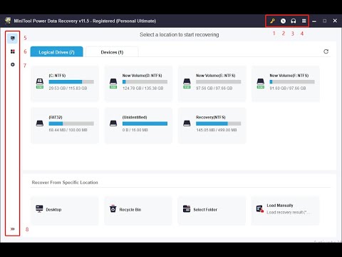Recover from Desktop

65,211
